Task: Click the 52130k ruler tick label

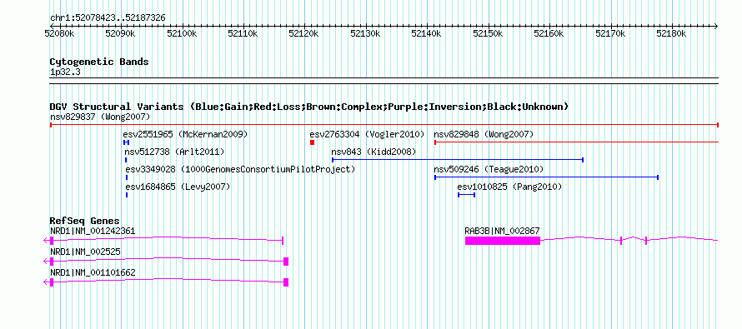Action: point(365,33)
